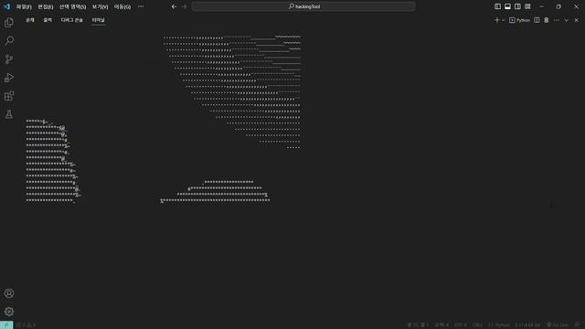Click the indentation spaces indicator
Viewport: 585px width, 329px height.
(441, 325)
